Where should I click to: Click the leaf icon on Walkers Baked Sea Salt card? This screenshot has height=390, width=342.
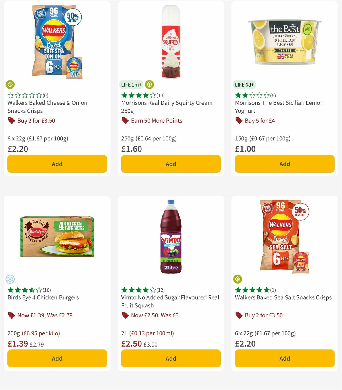coord(238,279)
